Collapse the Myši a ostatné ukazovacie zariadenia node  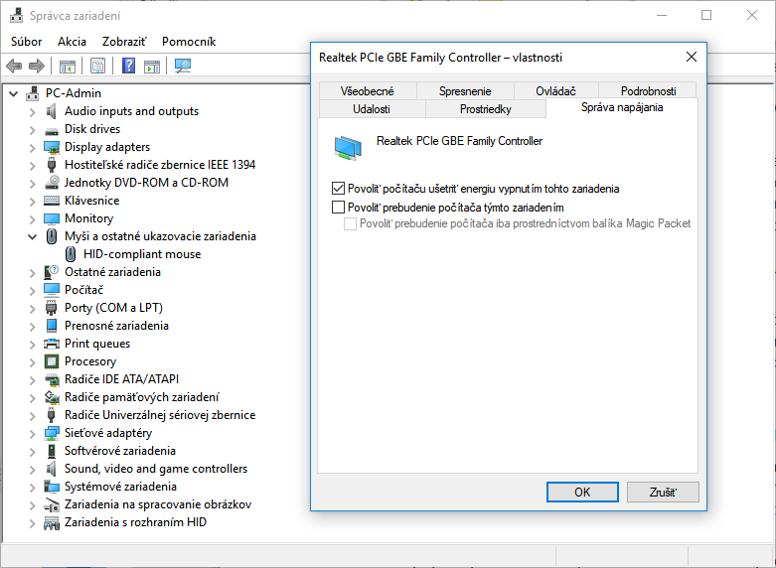click(33, 236)
